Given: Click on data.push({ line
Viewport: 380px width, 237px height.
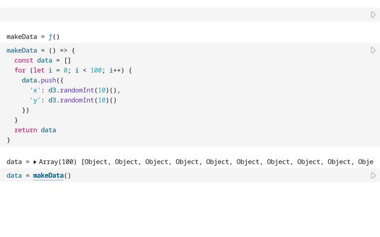Looking at the screenshot, I should (x=42, y=81).
